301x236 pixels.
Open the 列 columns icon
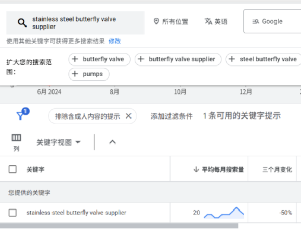16,142
